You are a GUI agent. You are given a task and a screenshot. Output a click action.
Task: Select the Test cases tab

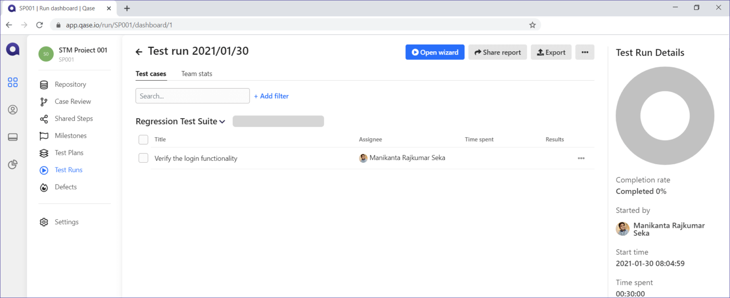[151, 74]
